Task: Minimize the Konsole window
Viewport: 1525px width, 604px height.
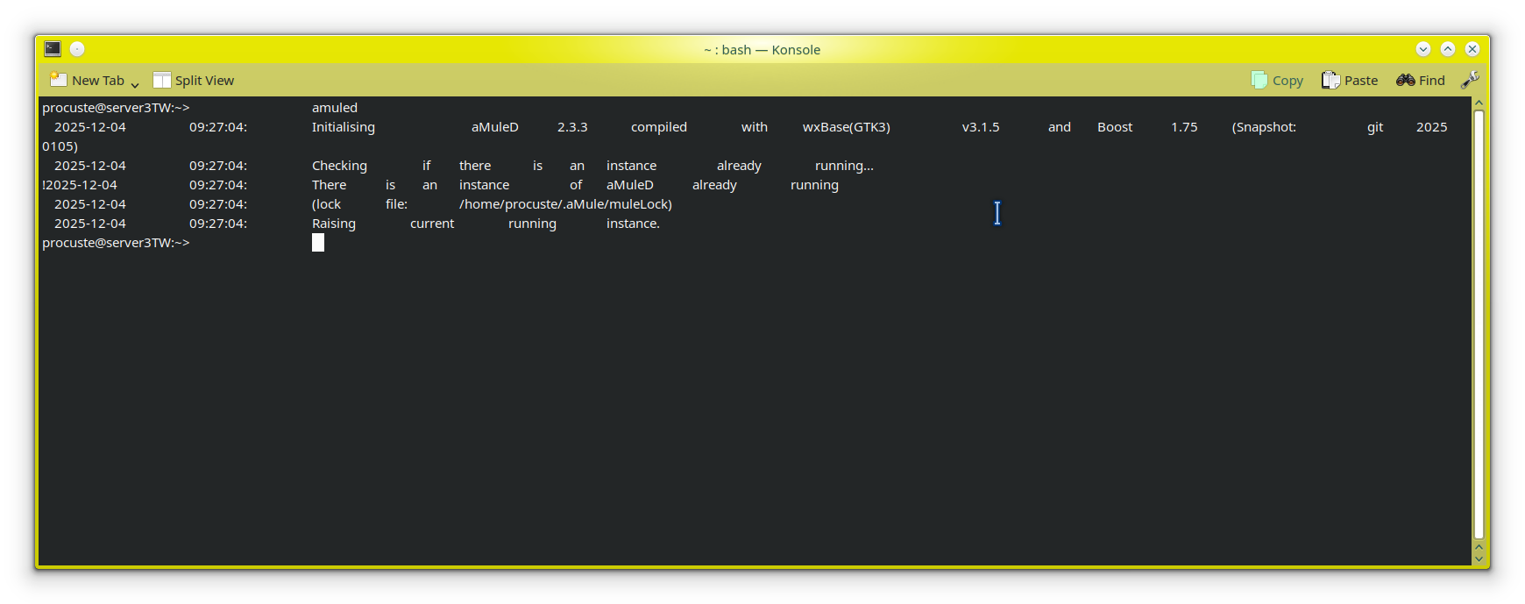Action: coord(1423,49)
